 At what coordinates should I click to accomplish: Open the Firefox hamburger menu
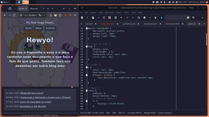tap(75, 15)
